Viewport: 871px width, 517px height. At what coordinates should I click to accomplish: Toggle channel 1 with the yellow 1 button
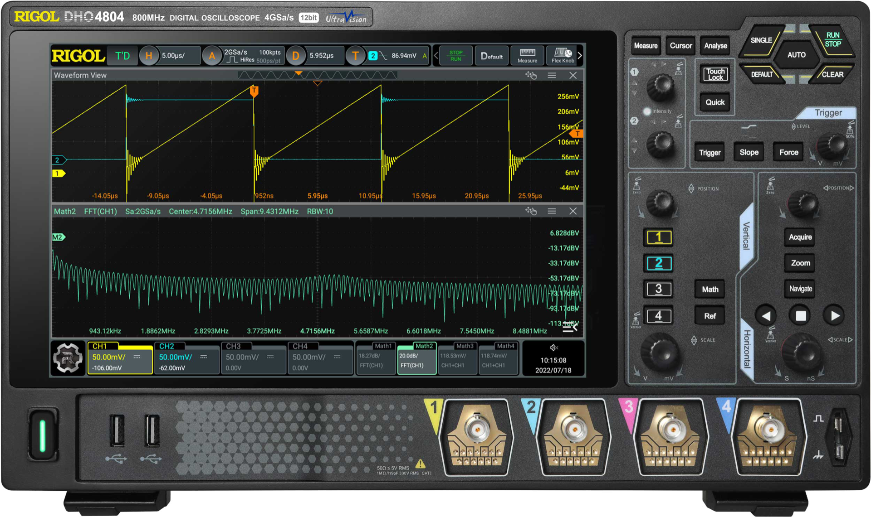(659, 237)
